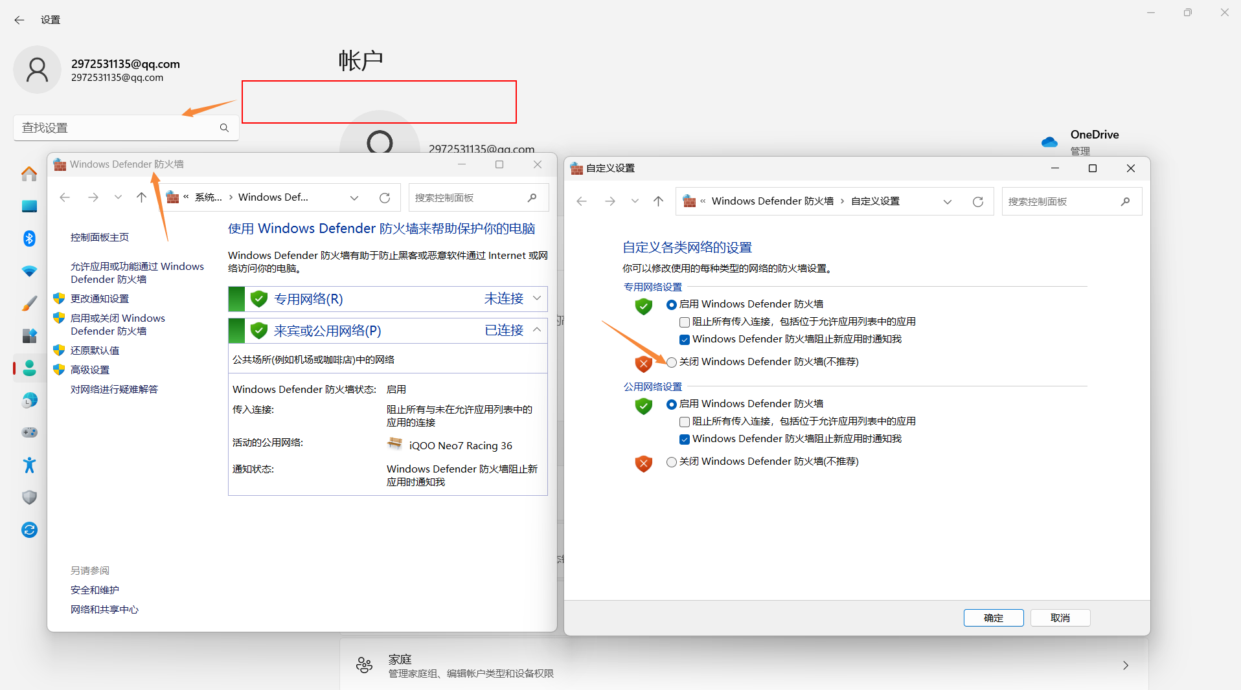The image size is (1241, 690).
Task: Open allow app through firewall link
Action: pos(137,273)
